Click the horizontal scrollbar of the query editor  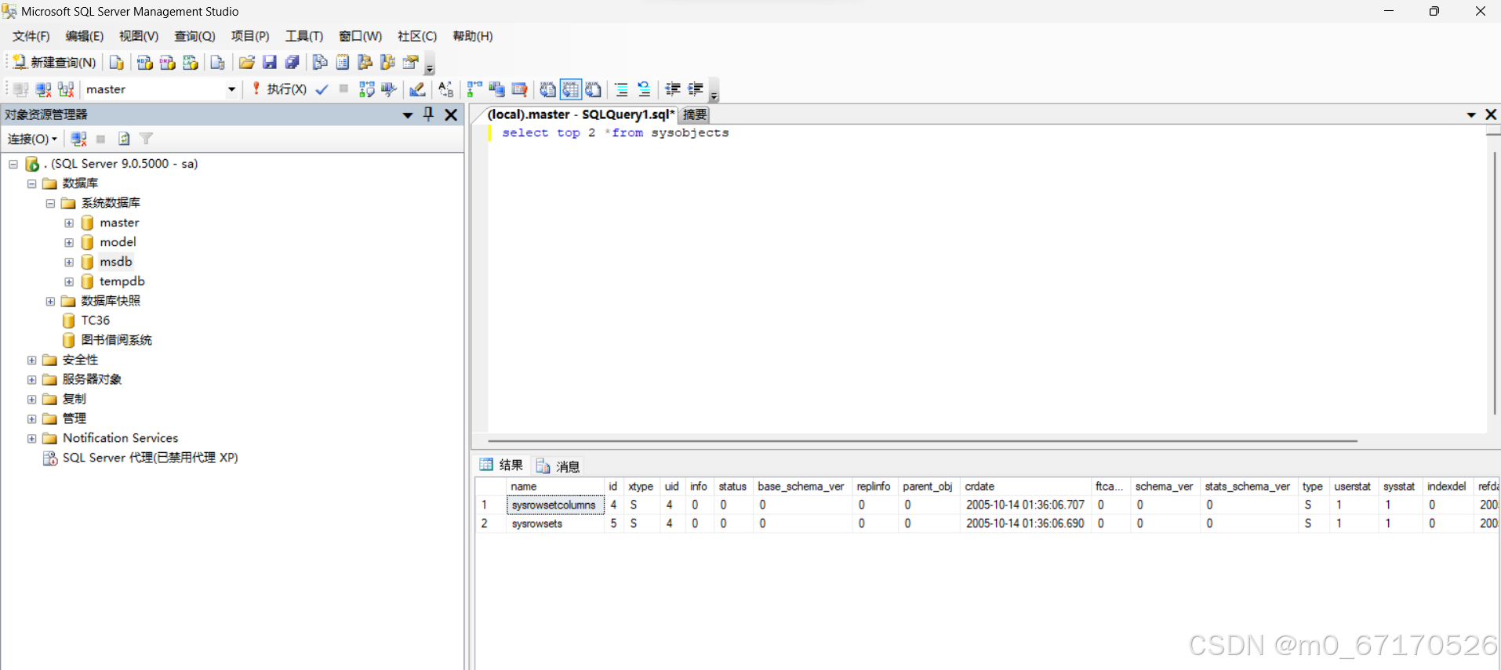point(922,441)
